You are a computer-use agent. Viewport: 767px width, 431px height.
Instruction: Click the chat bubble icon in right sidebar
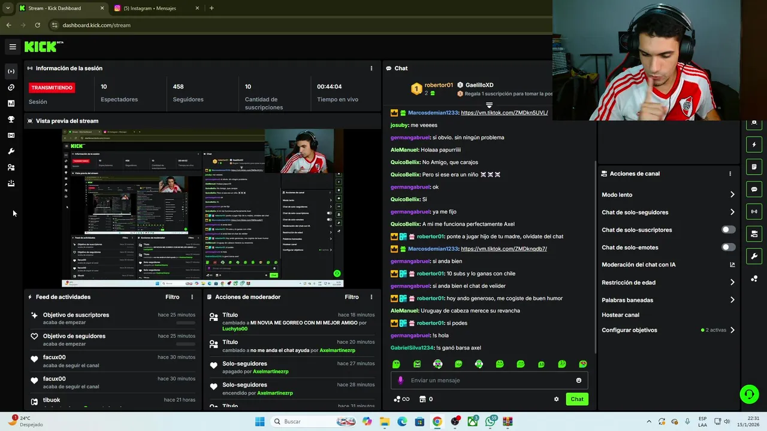[x=754, y=189]
